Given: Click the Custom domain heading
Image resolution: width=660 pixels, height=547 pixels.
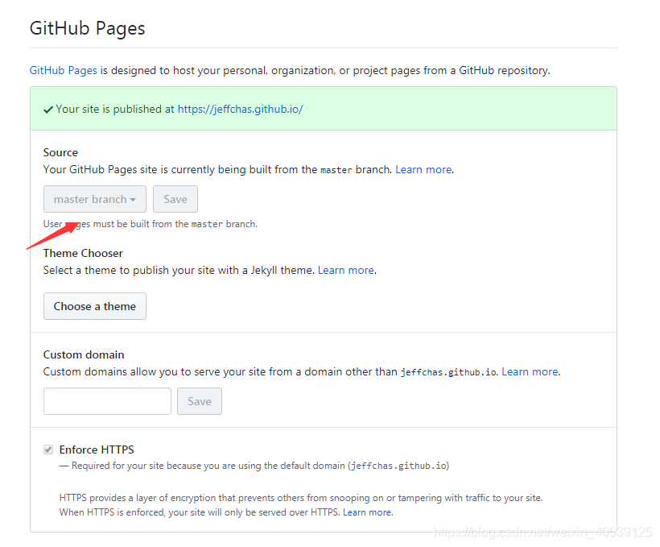Looking at the screenshot, I should pos(84,354).
